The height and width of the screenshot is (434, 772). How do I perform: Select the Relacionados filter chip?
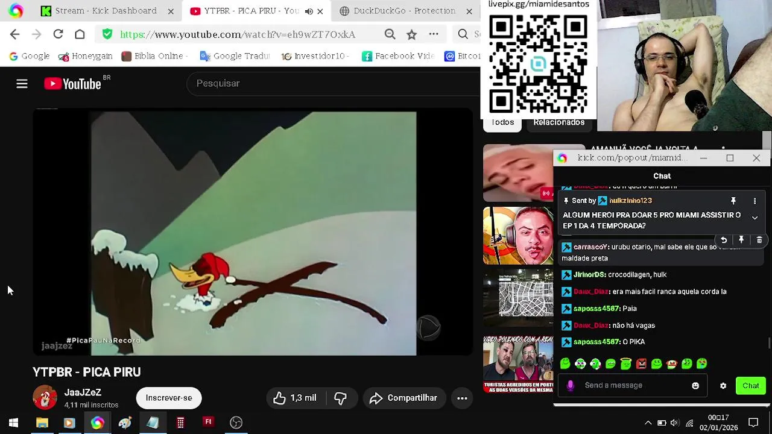558,122
